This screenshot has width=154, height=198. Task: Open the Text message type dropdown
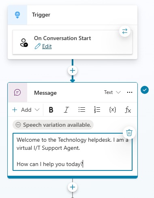(x=112, y=92)
